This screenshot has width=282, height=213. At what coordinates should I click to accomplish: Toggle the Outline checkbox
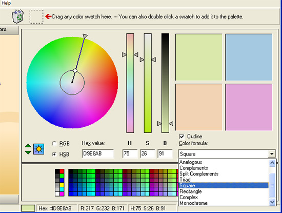pos(182,137)
